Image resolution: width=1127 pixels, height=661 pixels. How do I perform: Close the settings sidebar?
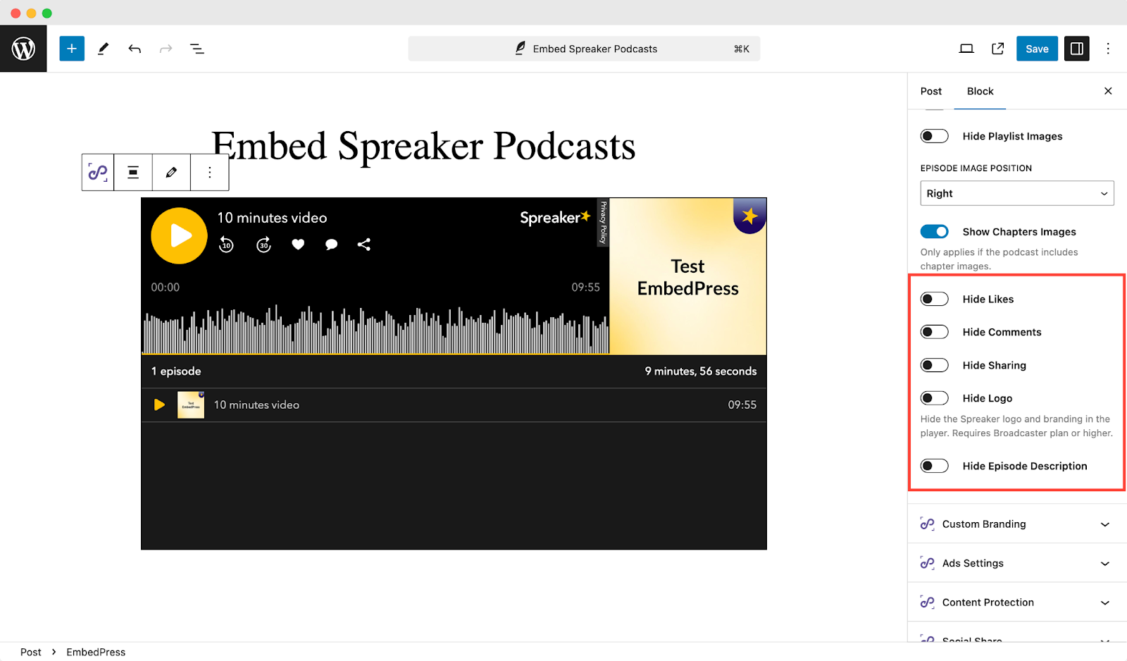(1108, 91)
